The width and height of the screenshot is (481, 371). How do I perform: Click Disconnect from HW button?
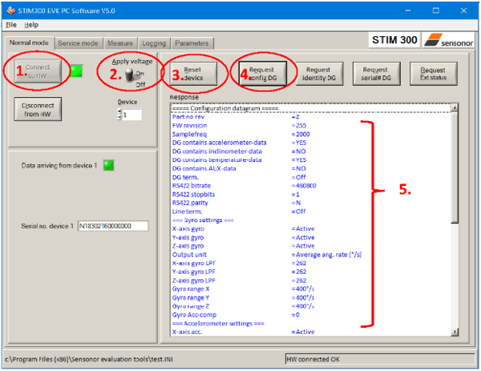[x=38, y=109]
